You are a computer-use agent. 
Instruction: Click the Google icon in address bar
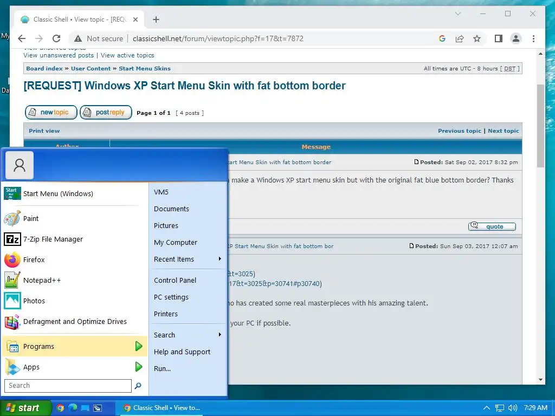pos(442,38)
